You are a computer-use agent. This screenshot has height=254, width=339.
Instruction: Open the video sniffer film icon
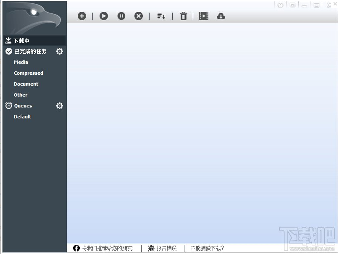pos(204,16)
